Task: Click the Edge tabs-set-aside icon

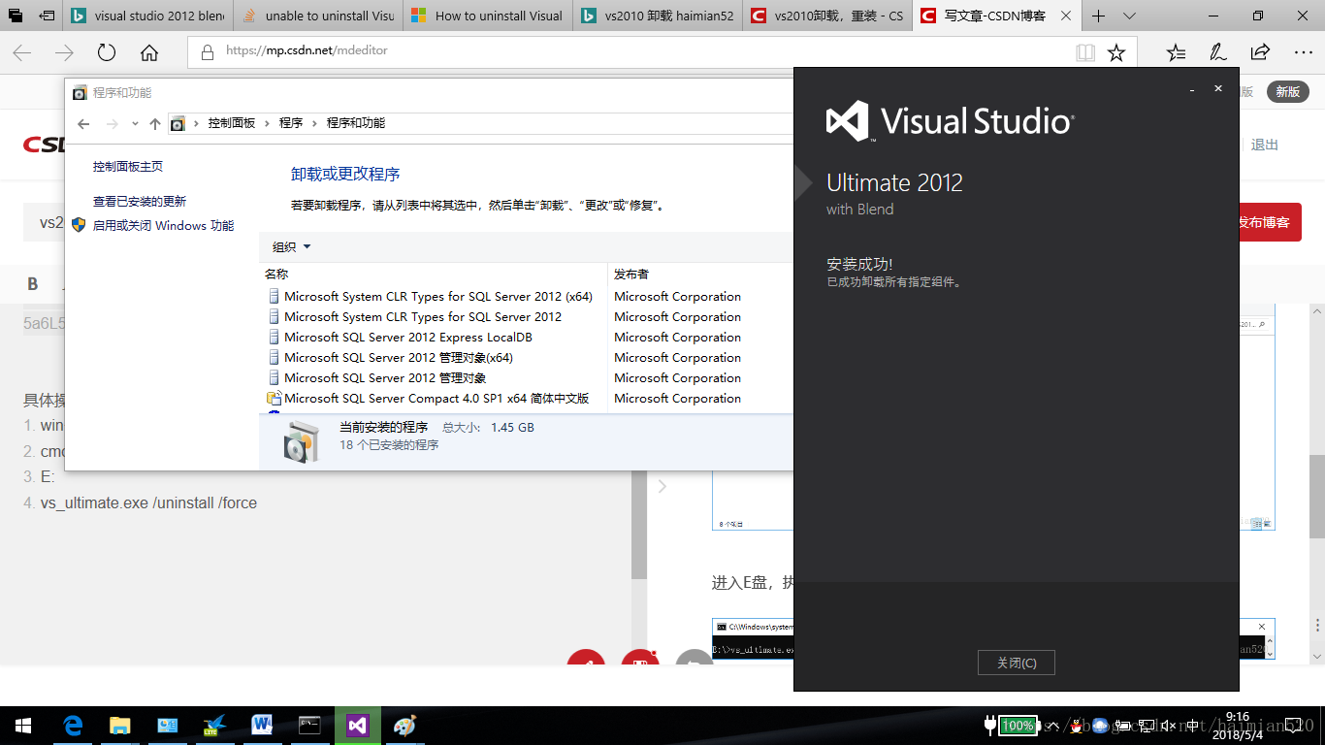Action: [x=16, y=16]
